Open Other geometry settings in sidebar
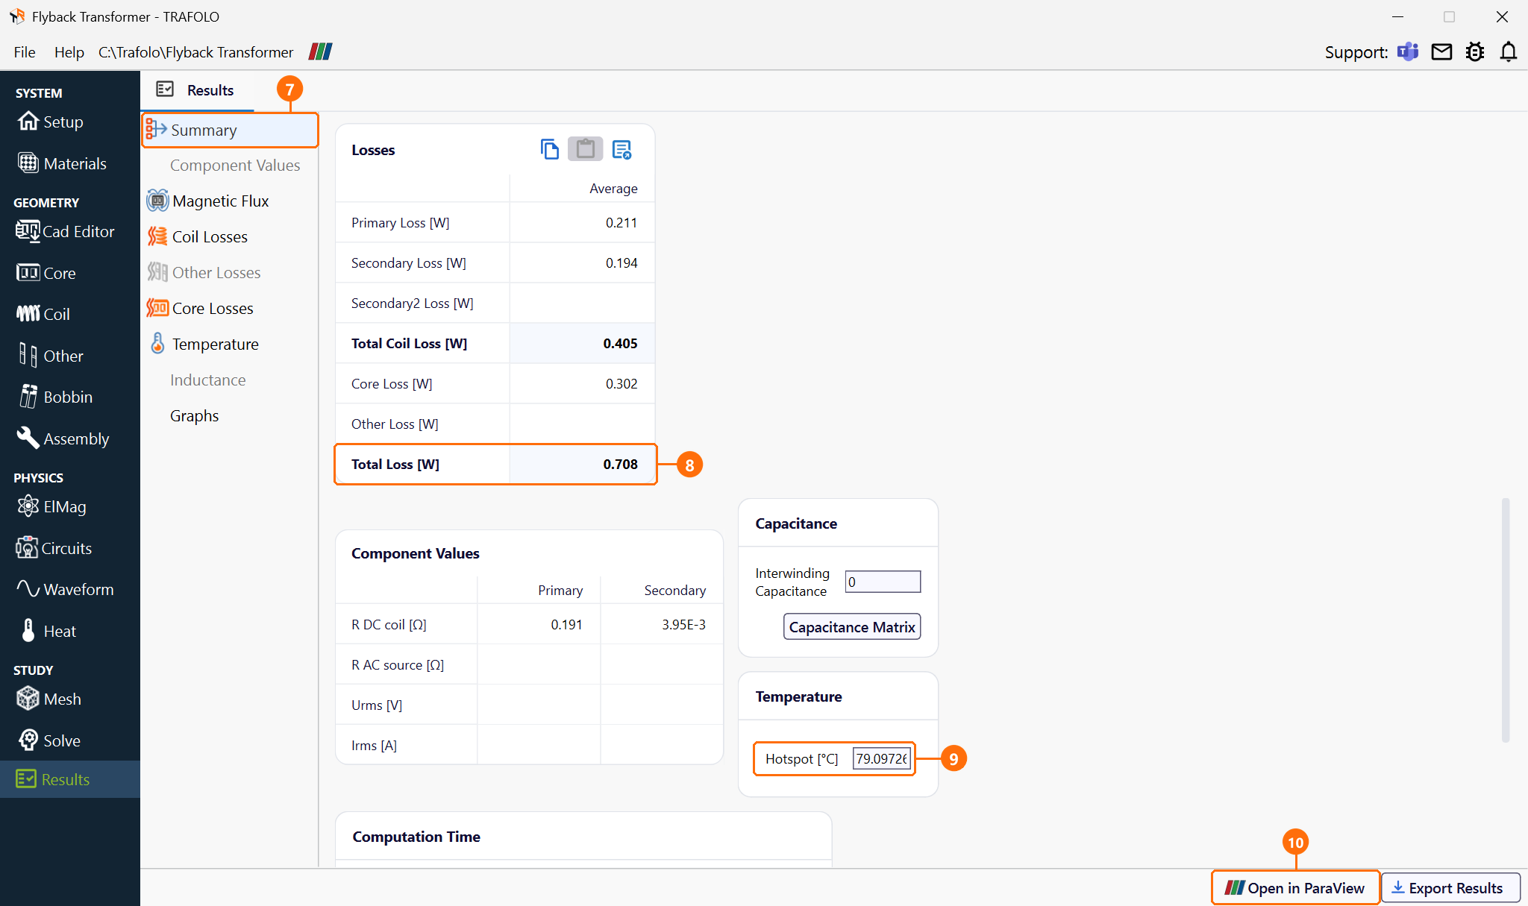This screenshot has width=1528, height=906. coord(51,356)
